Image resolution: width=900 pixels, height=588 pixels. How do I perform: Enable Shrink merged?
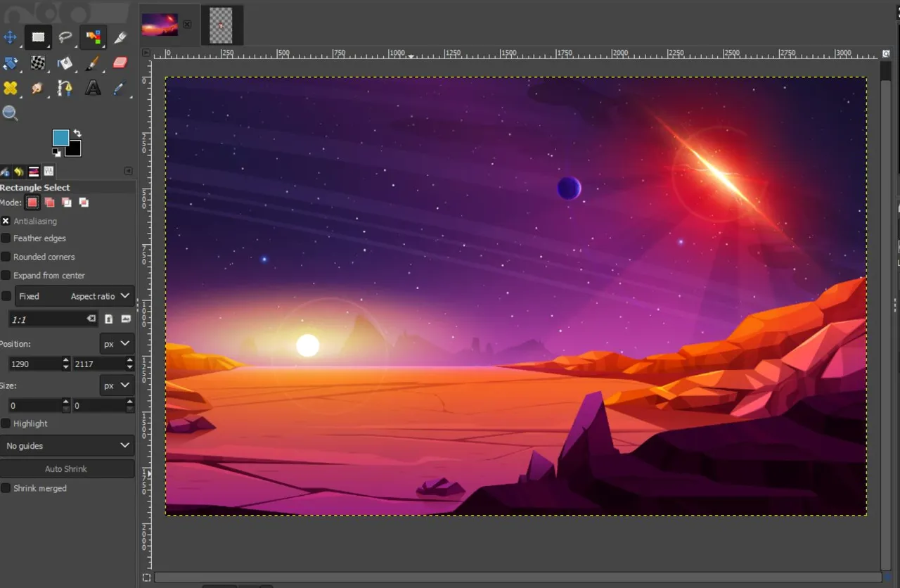click(6, 488)
